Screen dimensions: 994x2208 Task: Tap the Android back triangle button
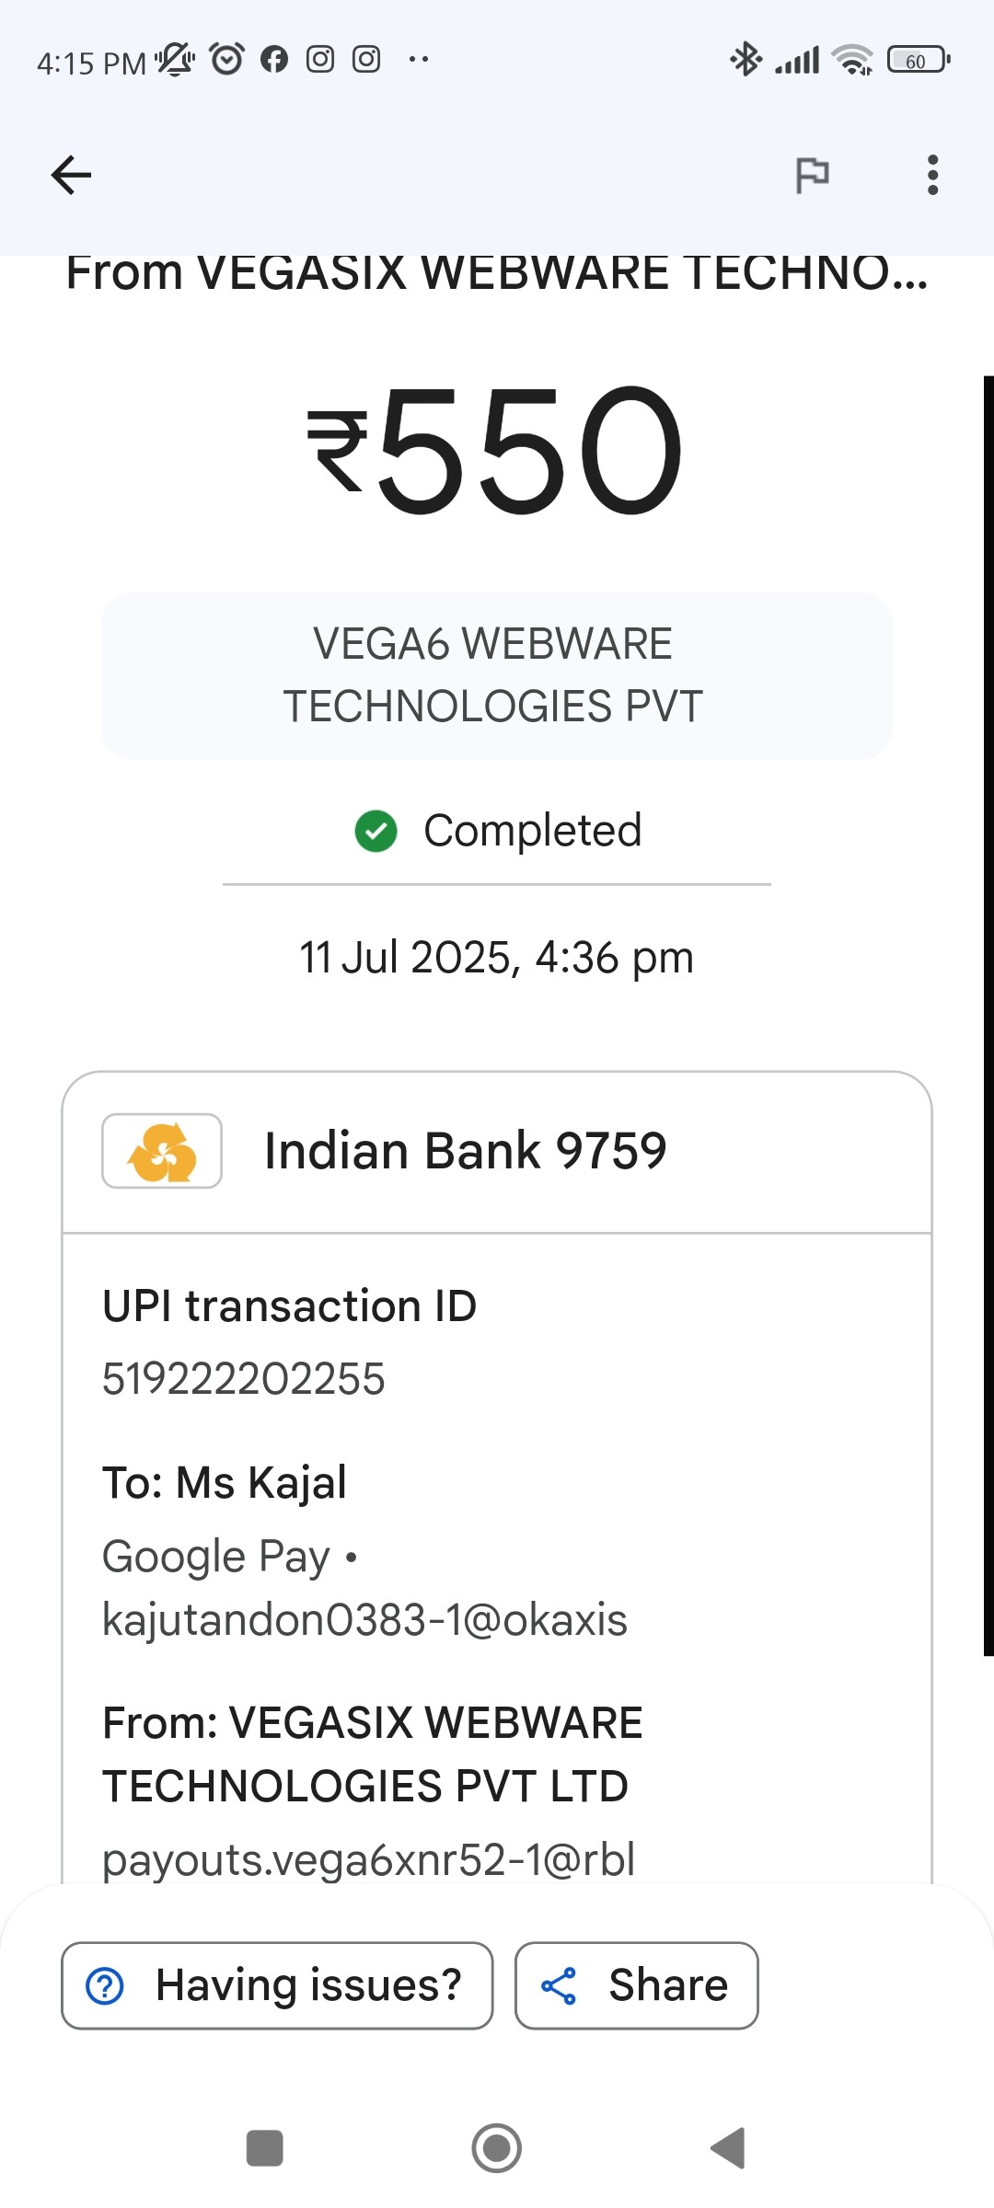pyautogui.click(x=728, y=2148)
